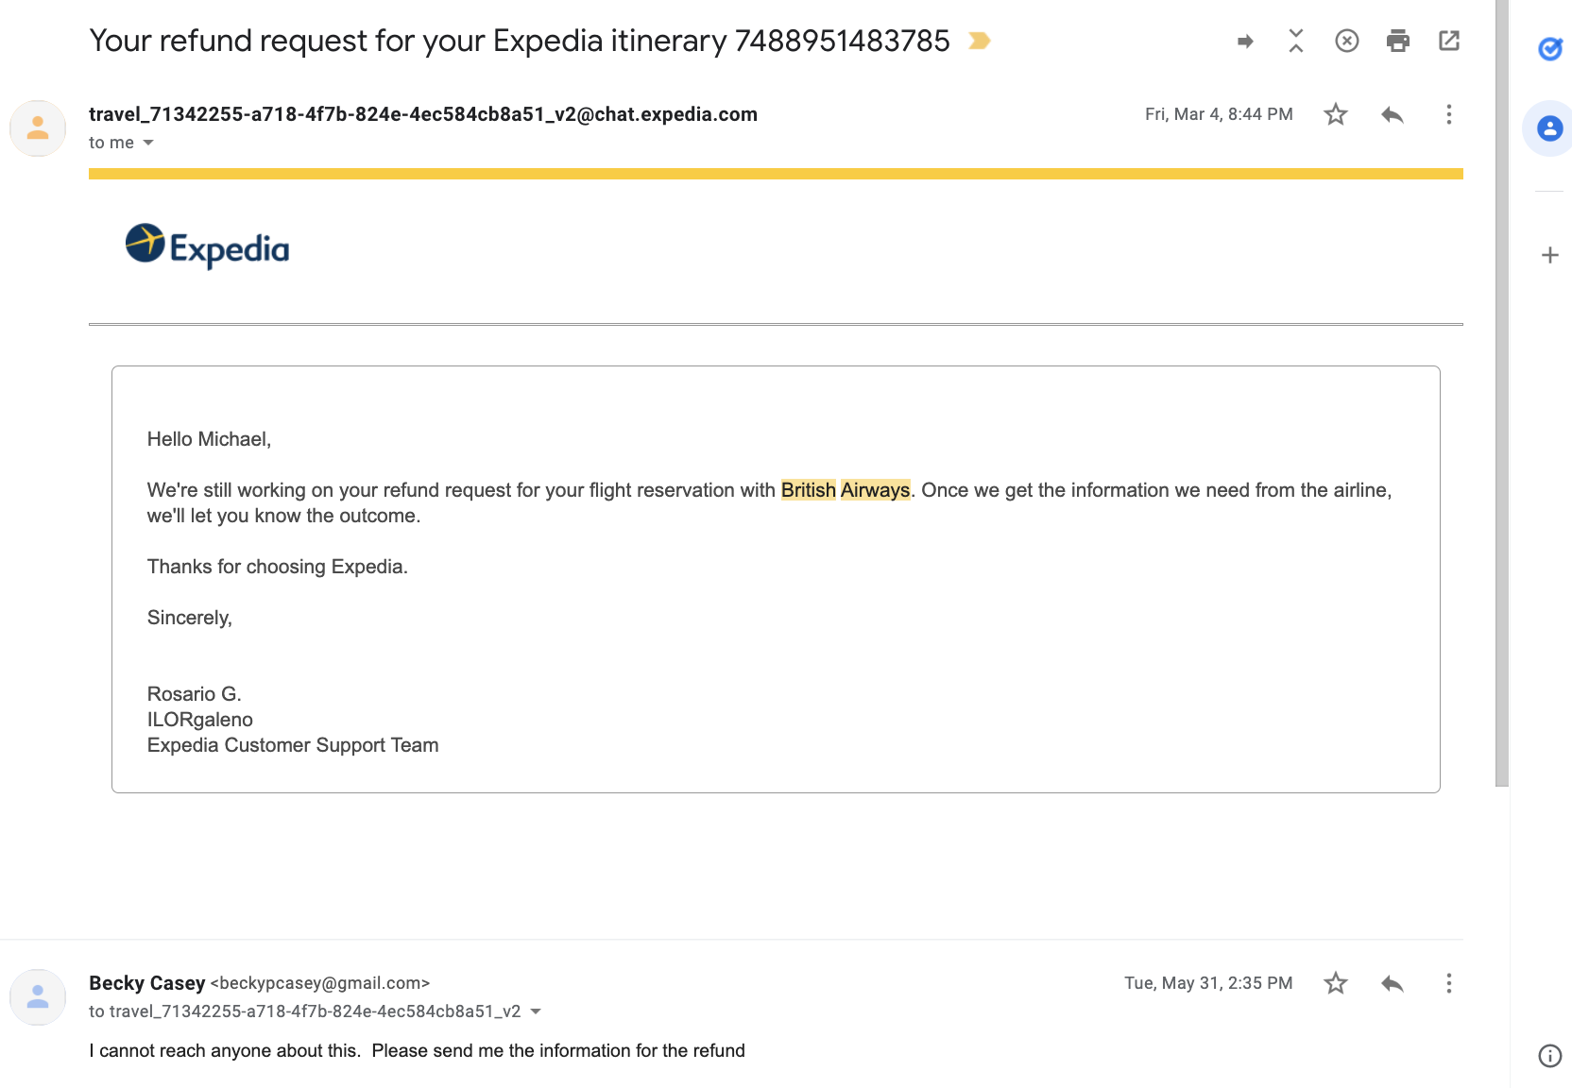Collapse all messages in the thread

click(x=1296, y=41)
